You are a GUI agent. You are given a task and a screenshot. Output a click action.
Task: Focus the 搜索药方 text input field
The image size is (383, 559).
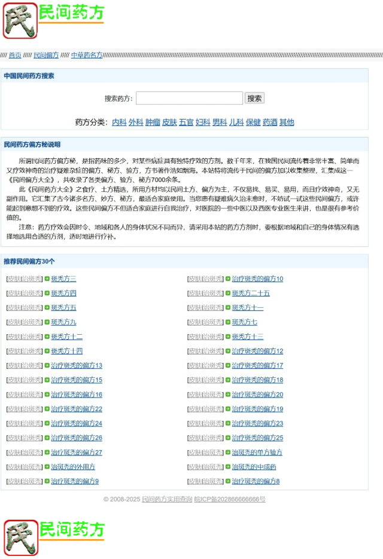[189, 98]
